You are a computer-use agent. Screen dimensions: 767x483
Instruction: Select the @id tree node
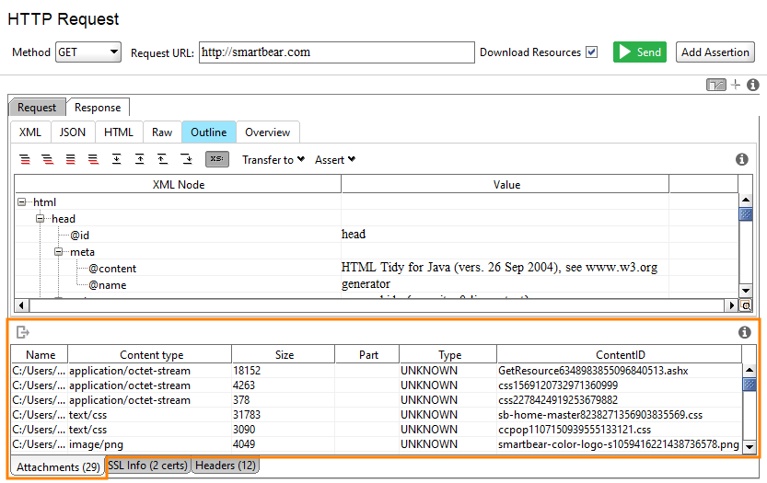point(80,236)
